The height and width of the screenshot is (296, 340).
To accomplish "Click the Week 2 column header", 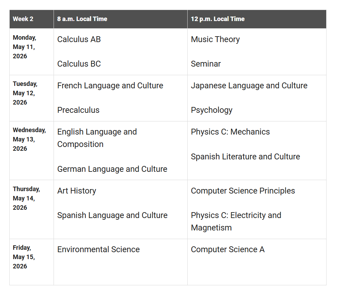I will [23, 19].
